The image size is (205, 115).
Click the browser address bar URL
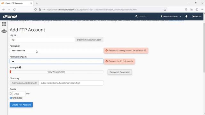click(x=92, y=10)
